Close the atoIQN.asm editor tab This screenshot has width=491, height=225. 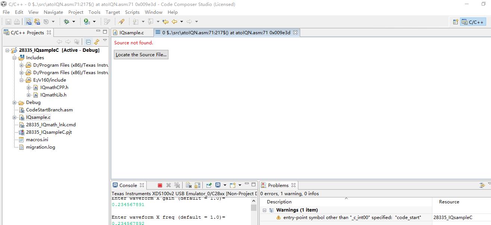coord(295,33)
